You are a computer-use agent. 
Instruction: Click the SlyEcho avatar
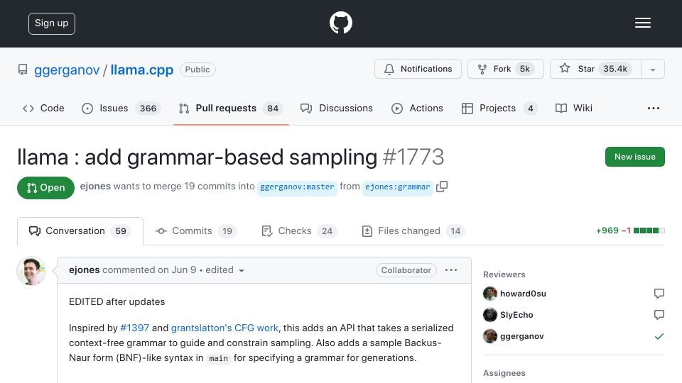pos(490,315)
